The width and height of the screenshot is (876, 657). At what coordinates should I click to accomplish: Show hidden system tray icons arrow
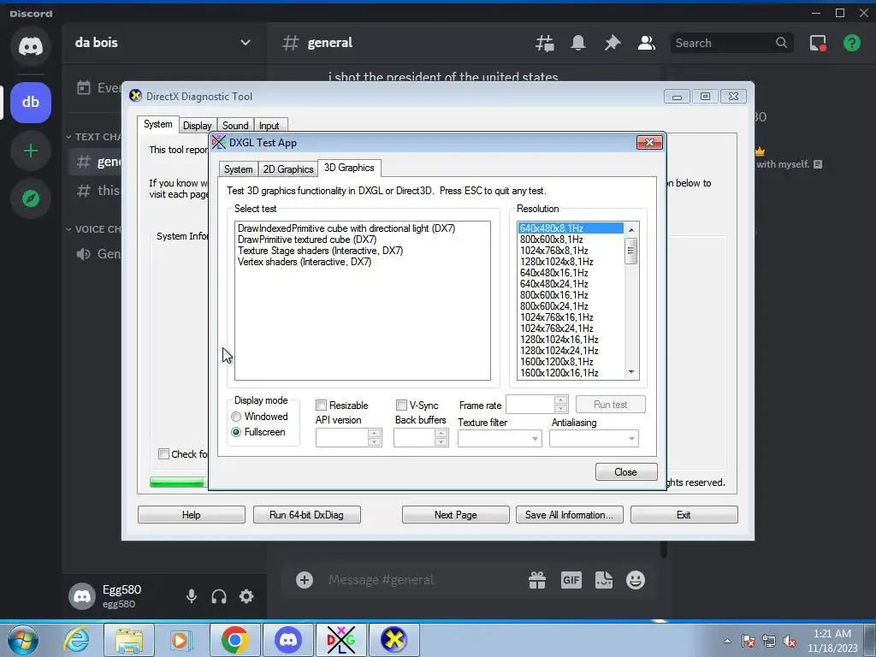pyautogui.click(x=727, y=641)
